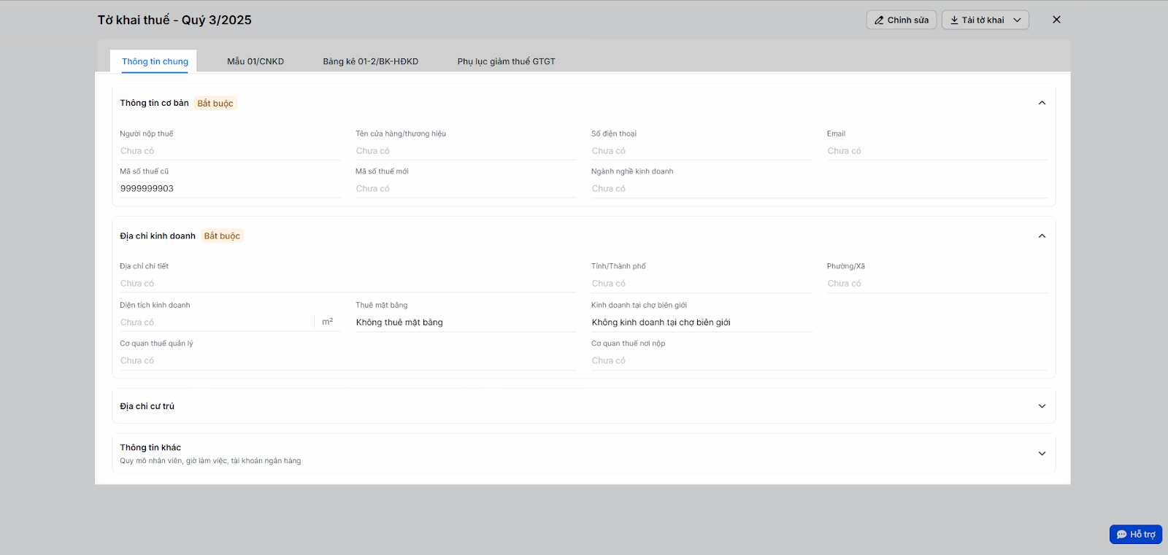This screenshot has width=1168, height=555.
Task: Collapse the Thông tin cơ bản section
Action: 1042,103
